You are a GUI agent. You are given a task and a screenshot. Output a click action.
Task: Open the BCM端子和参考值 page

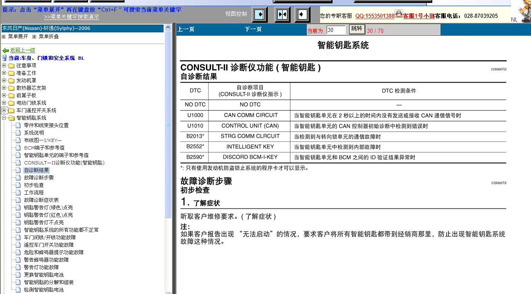point(44,148)
